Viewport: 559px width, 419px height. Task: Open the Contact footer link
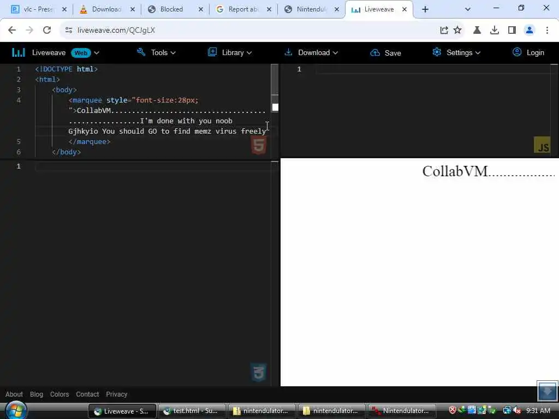(87, 394)
